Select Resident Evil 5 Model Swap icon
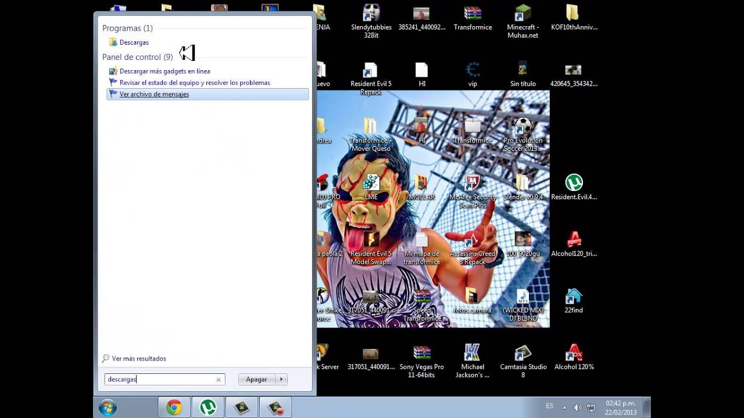This screenshot has height=418, width=744. click(x=371, y=248)
